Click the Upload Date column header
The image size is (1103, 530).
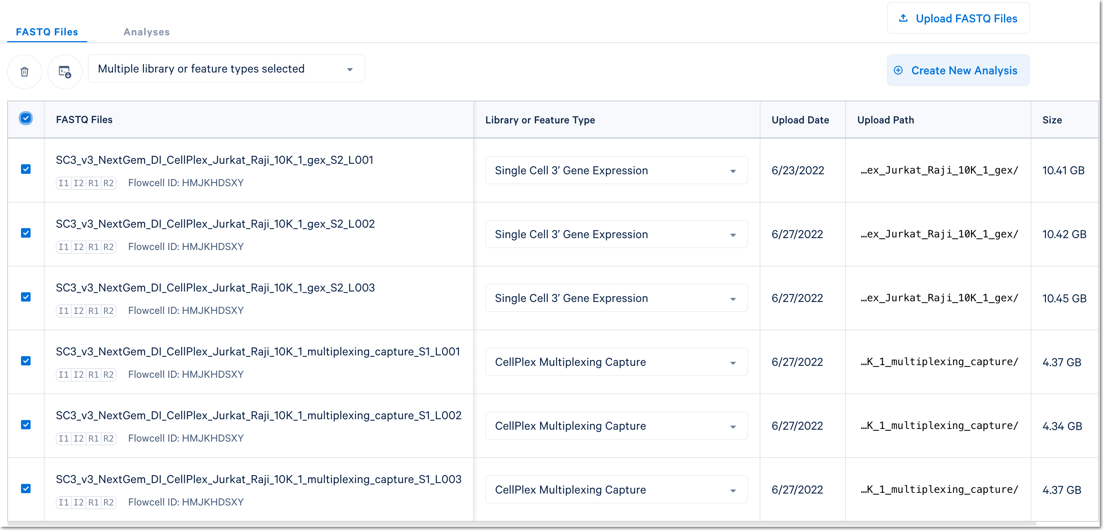pyautogui.click(x=800, y=120)
